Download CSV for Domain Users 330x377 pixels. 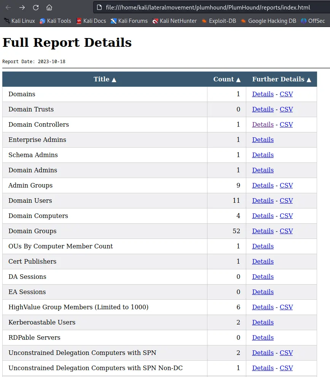tap(286, 200)
